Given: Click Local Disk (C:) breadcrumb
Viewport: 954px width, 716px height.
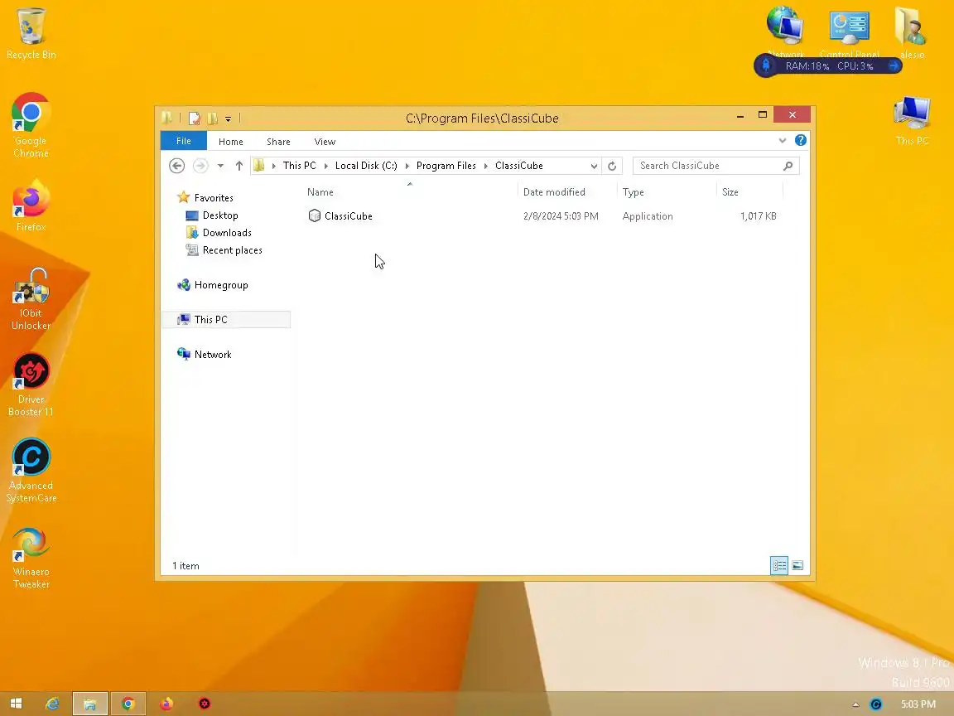Looking at the screenshot, I should [366, 166].
